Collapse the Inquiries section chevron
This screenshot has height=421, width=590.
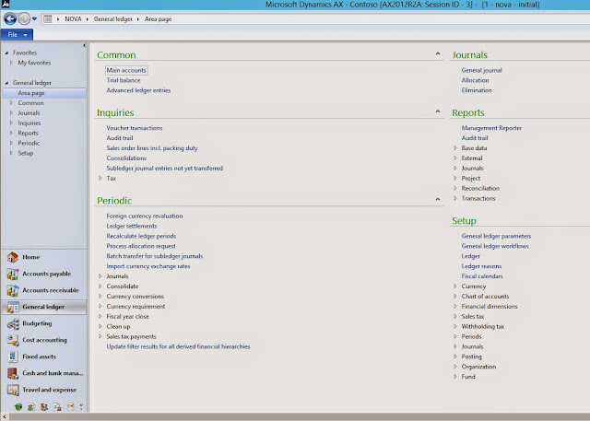(438, 111)
